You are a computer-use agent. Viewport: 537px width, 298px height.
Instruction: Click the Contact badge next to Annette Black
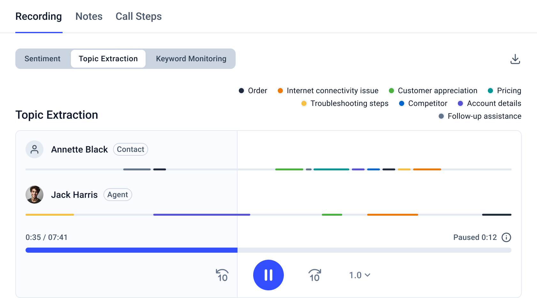click(130, 149)
